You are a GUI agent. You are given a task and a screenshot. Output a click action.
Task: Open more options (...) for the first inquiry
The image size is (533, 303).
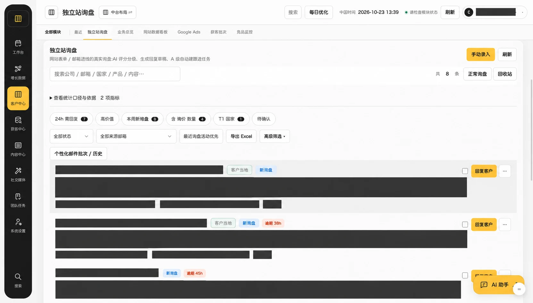tap(505, 171)
